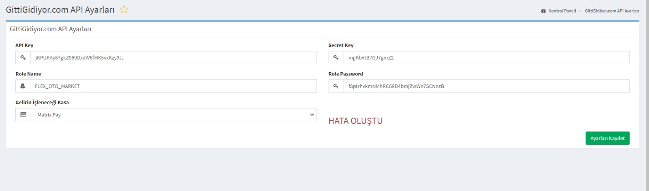Click the key icon beside the Role Password field
Viewport: 649px width, 191px height.
(336, 86)
